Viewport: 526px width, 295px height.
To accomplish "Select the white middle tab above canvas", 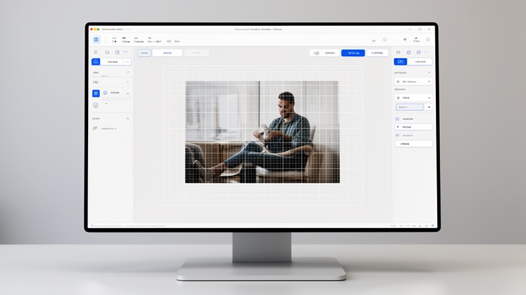I will (168, 53).
